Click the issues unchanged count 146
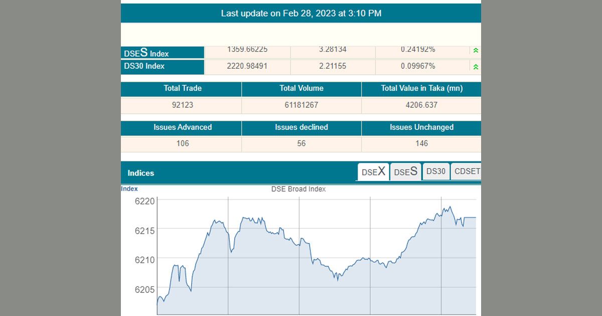The height and width of the screenshot is (316, 602). (422, 144)
